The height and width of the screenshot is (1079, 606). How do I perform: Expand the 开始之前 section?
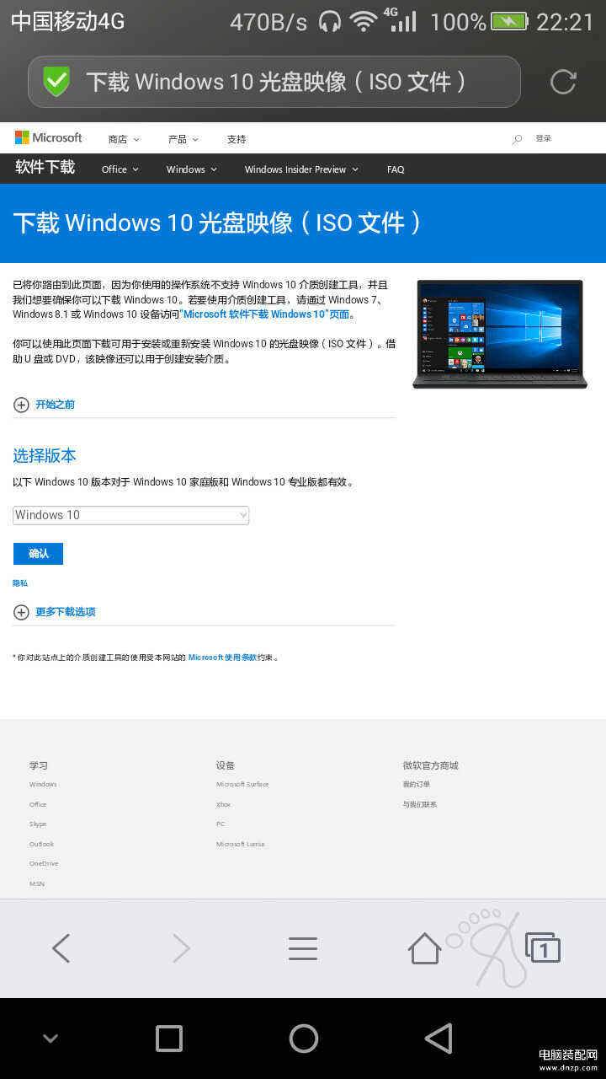point(44,405)
